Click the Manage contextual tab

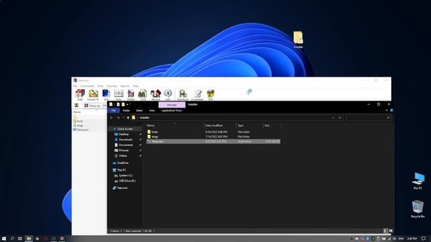coord(172,105)
